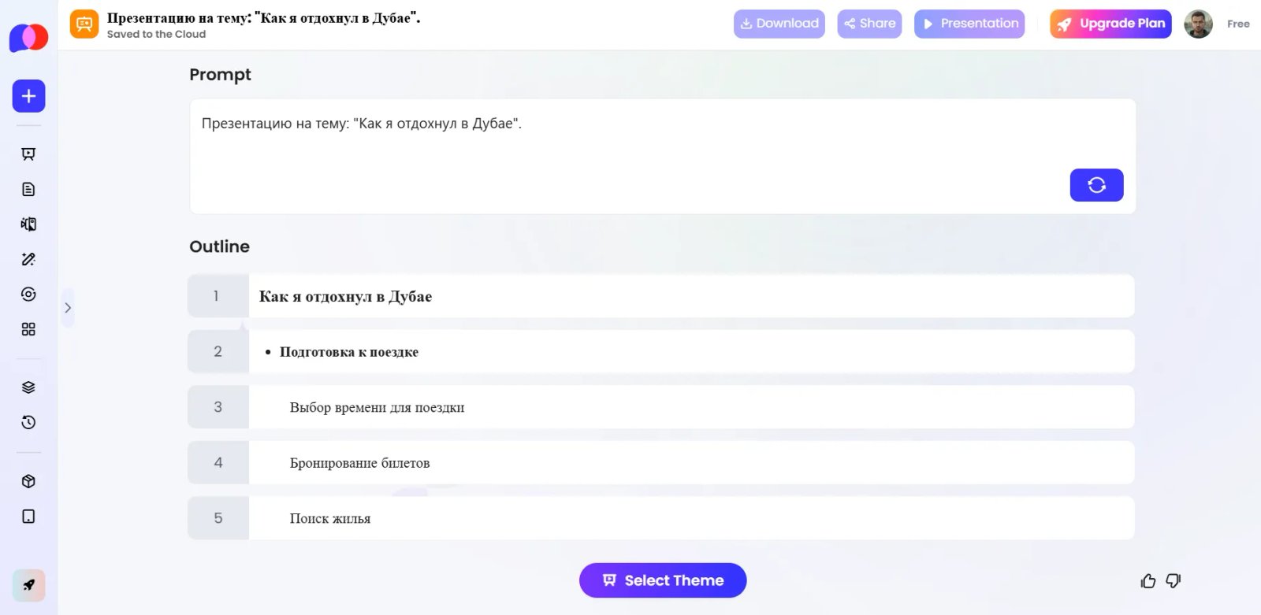Image resolution: width=1261 pixels, height=615 pixels.
Task: Click the blue plus create-new button
Action: pos(28,96)
